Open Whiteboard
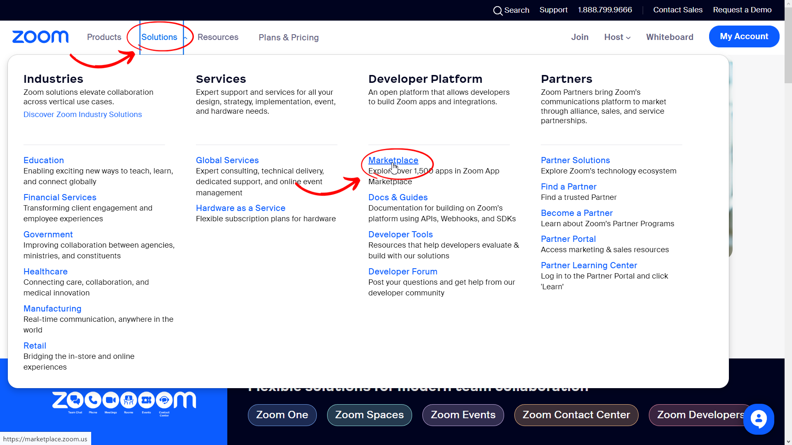Image resolution: width=792 pixels, height=445 pixels. pyautogui.click(x=669, y=37)
